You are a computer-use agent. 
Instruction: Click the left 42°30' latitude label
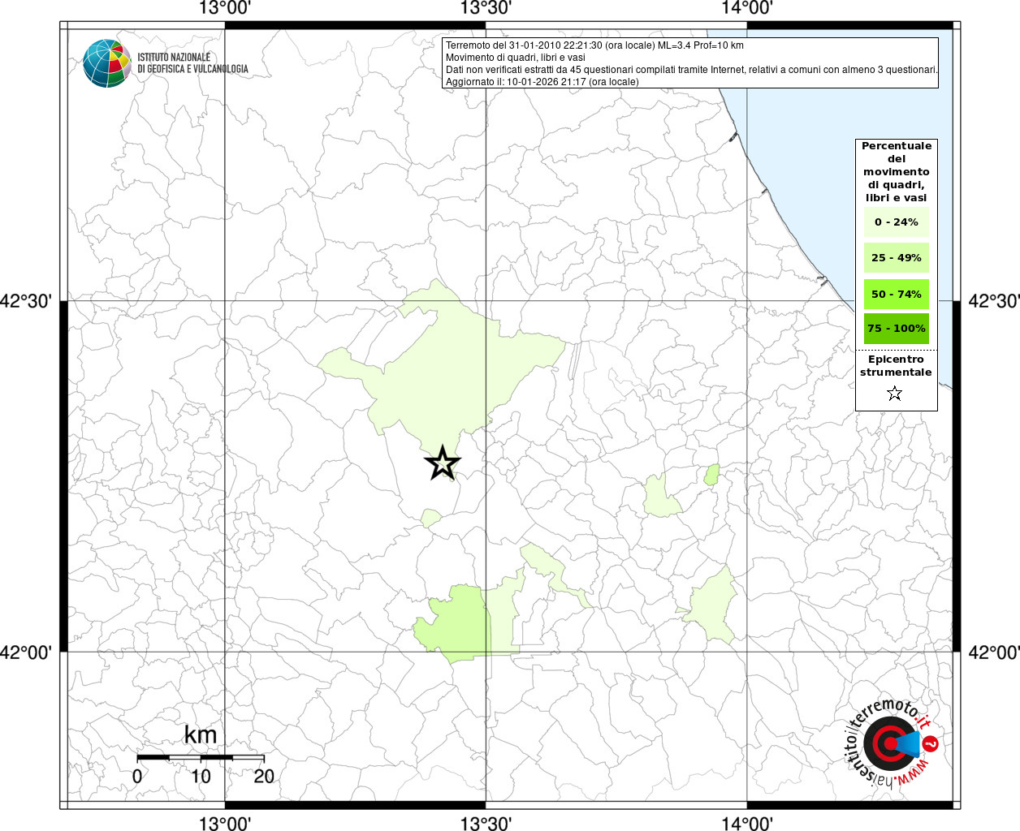27,301
